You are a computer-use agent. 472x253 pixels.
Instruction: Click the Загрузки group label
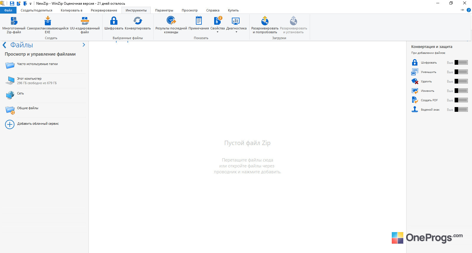pyautogui.click(x=279, y=38)
